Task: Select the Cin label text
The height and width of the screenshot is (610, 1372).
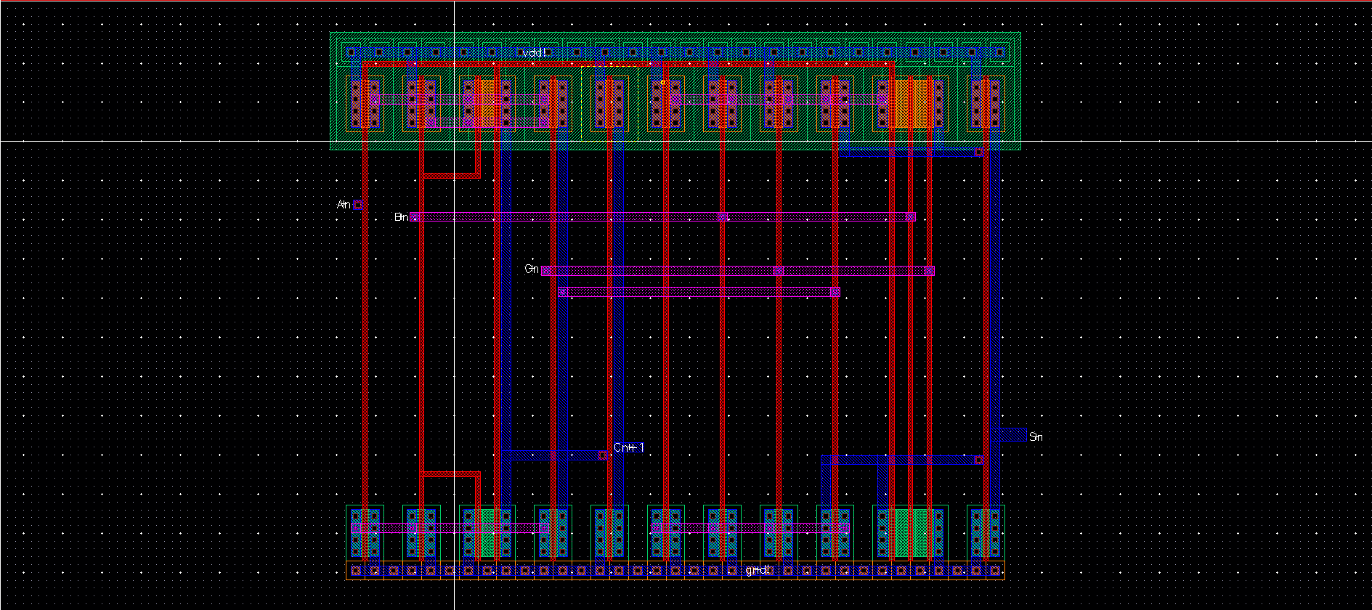Action: point(532,269)
